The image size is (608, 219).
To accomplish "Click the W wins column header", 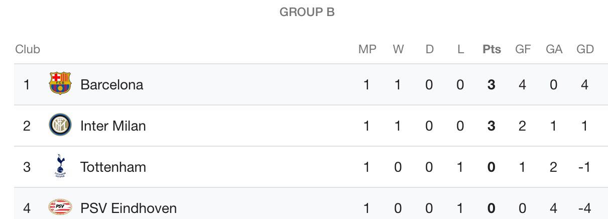I will (398, 49).
